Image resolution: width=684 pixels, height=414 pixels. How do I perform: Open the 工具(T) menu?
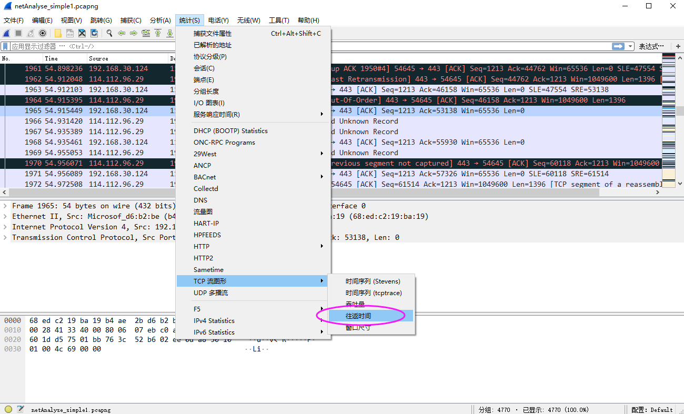coord(279,21)
